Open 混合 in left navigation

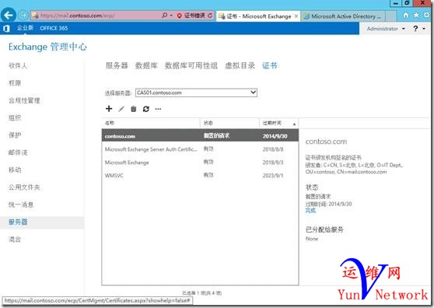[15, 240]
